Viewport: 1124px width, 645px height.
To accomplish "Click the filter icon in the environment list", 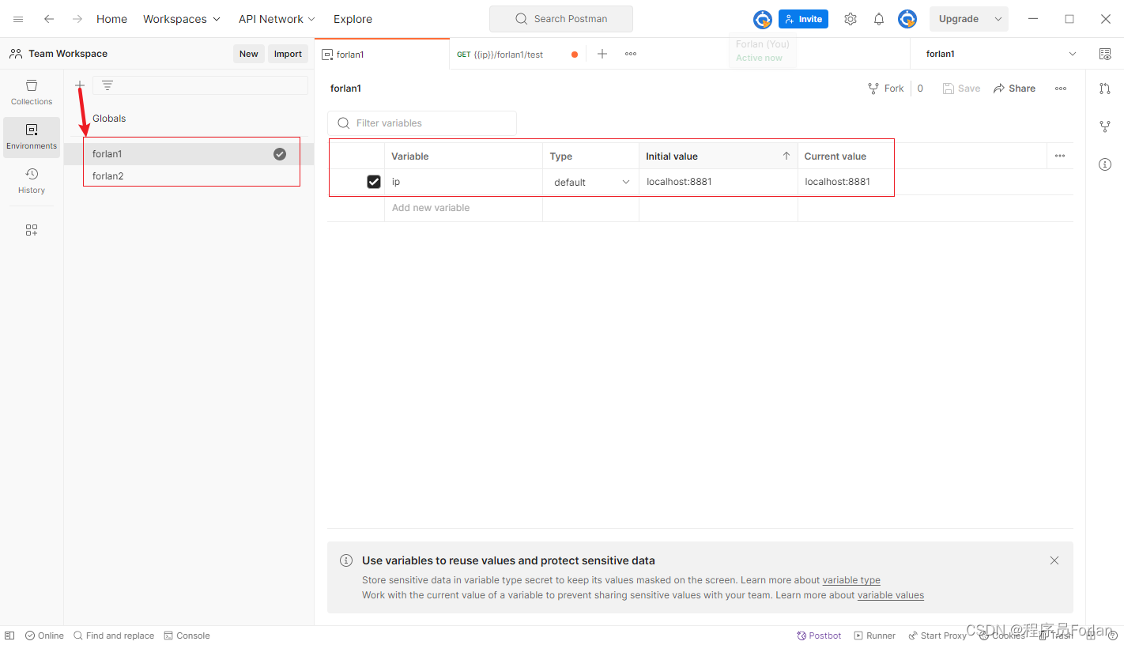I will pos(107,85).
